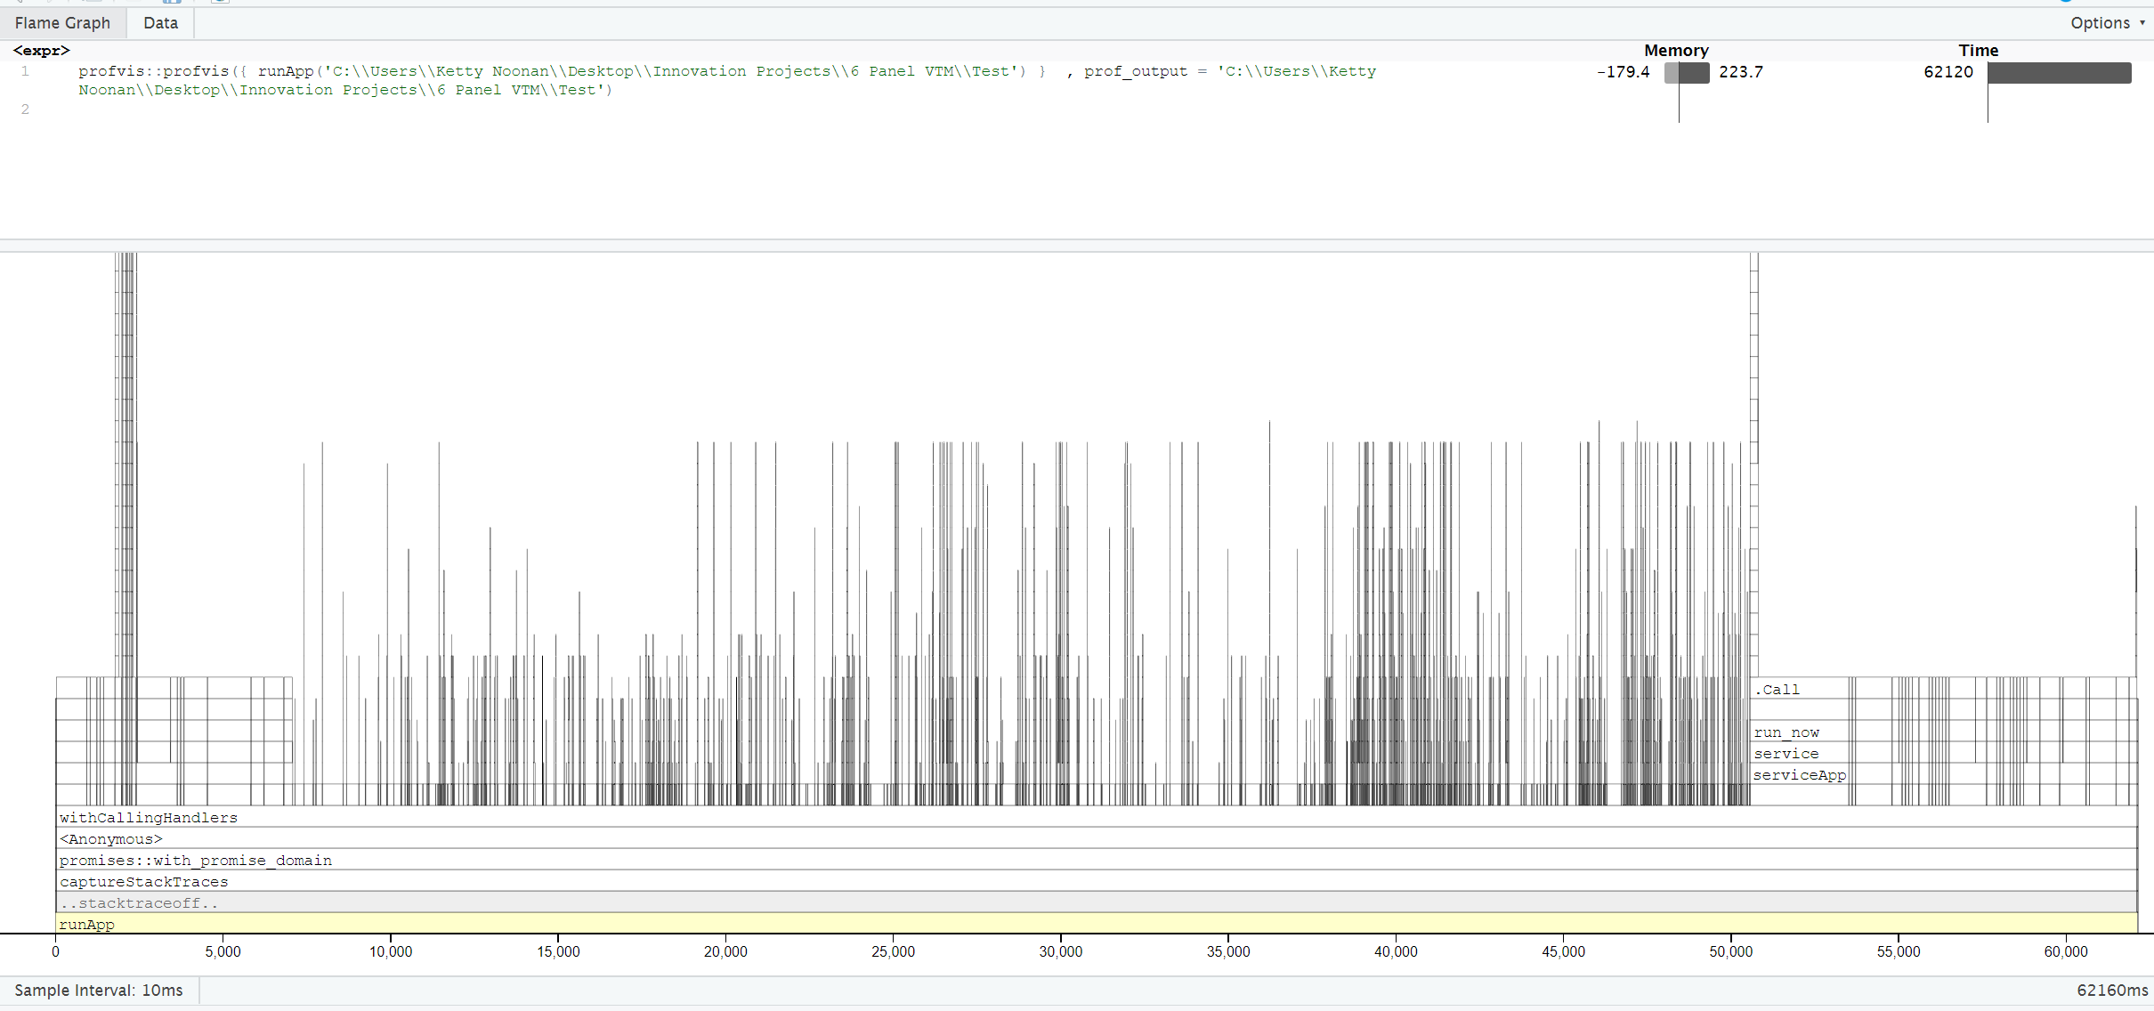
Task: Select the run_now flame block
Action: [x=1800, y=732]
